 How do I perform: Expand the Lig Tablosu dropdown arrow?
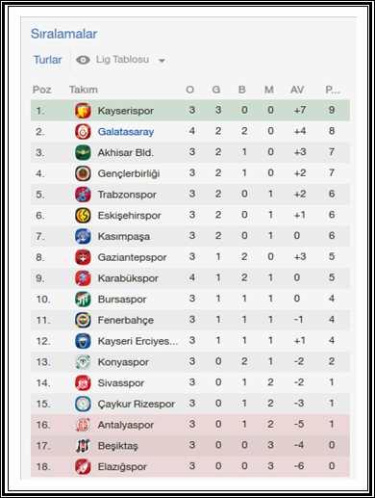coord(162,61)
